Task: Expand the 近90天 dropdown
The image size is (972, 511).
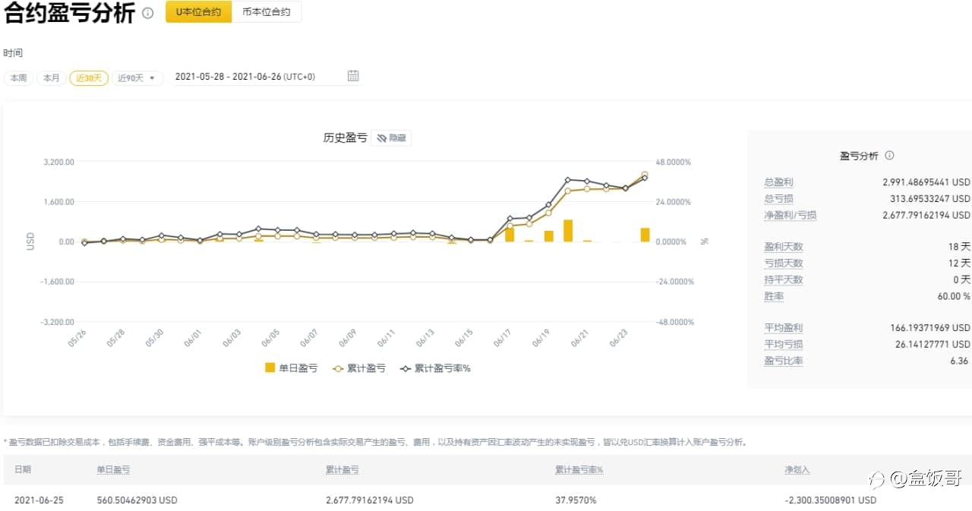Action: click(137, 77)
